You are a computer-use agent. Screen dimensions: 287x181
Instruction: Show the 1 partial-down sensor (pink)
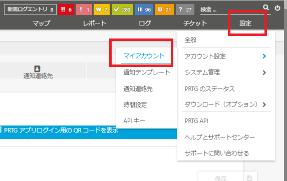(x=84, y=9)
